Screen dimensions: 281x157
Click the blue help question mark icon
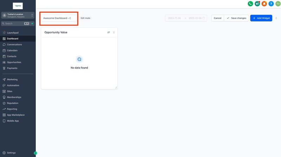(x=271, y=4)
